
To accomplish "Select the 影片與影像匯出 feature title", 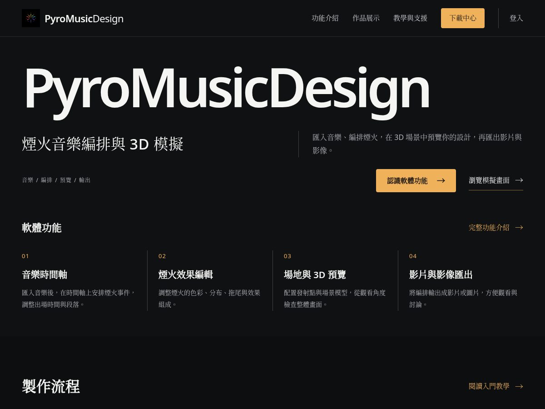I will [441, 274].
